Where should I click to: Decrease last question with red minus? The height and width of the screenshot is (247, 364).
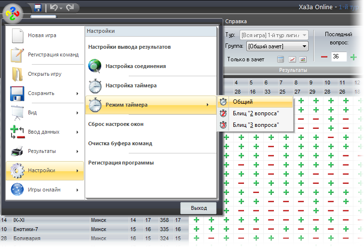(324, 57)
